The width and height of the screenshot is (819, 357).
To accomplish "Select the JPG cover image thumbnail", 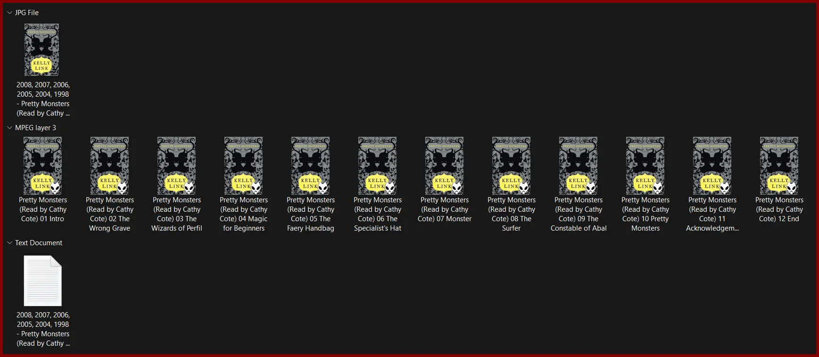I will point(42,50).
